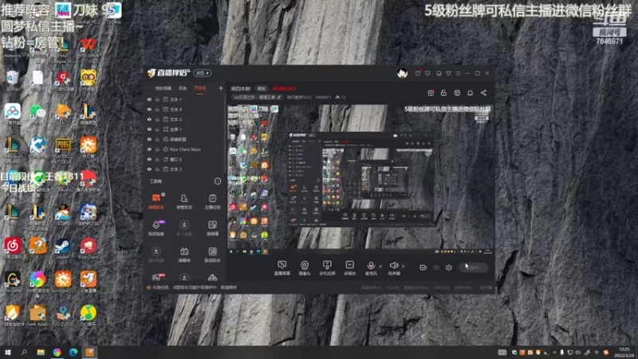Open the notification bell

[470, 93]
